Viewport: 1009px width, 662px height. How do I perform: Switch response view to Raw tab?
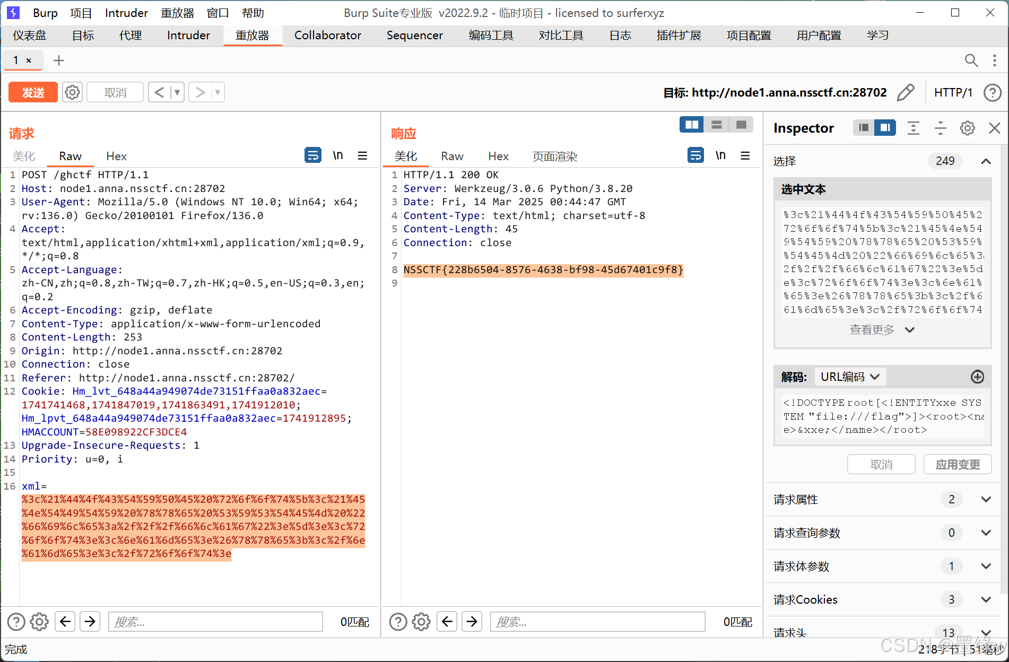tap(452, 156)
